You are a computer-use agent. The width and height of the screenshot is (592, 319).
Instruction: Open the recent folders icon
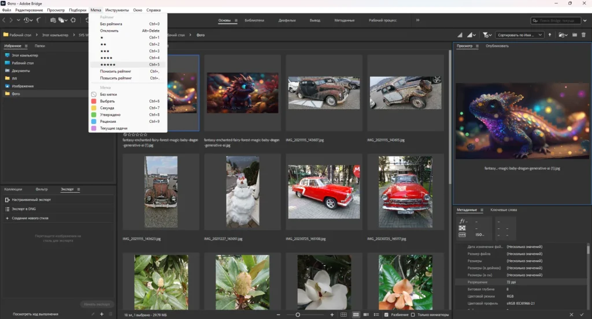[562, 35]
